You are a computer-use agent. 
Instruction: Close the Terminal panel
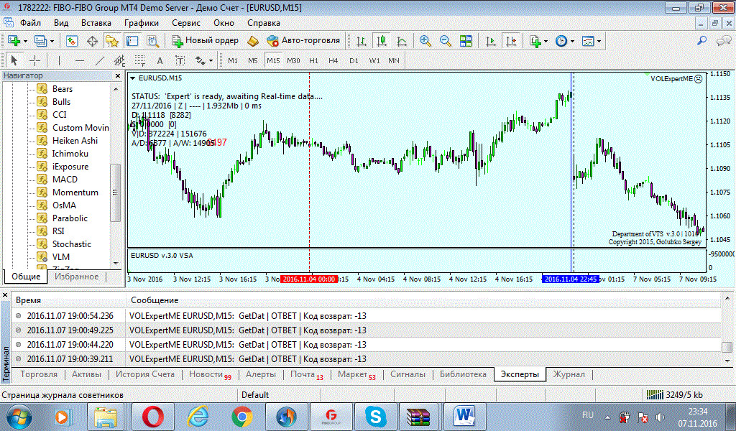click(x=5, y=295)
